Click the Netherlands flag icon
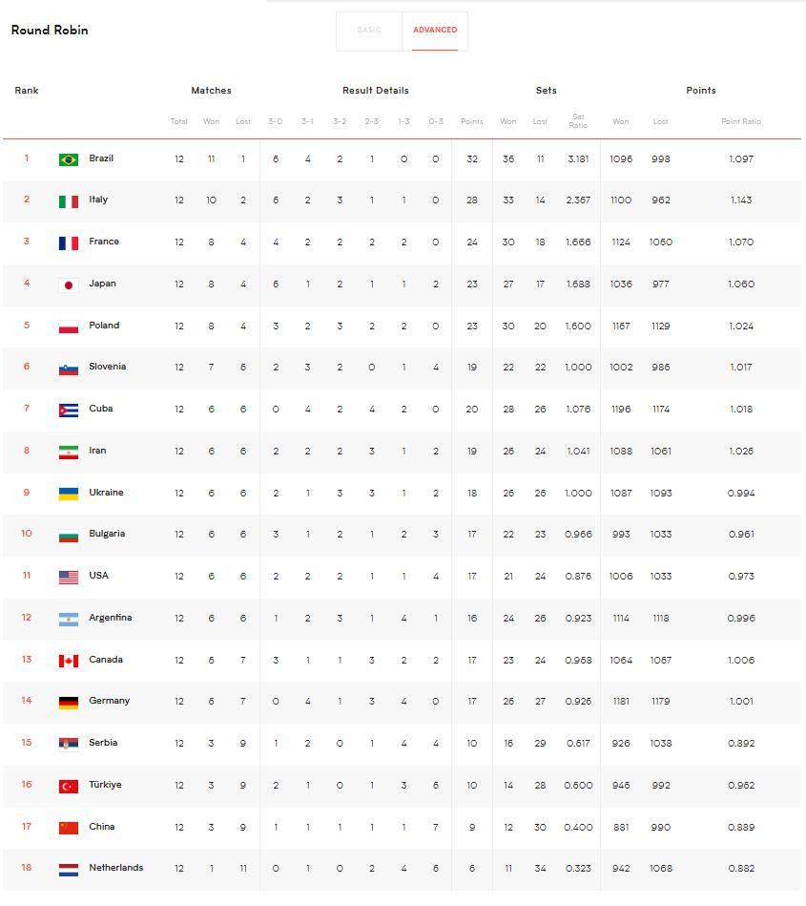This screenshot has width=806, height=906. click(69, 870)
